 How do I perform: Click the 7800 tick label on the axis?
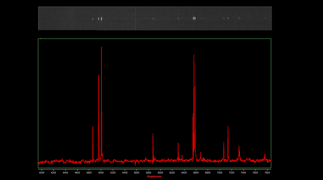click(267, 172)
